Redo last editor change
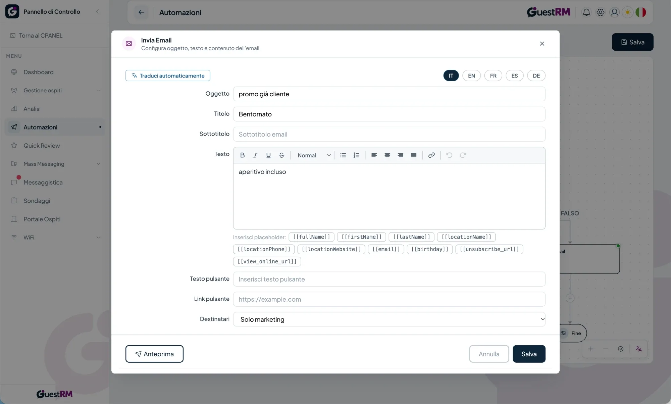Viewport: 671px width, 404px height. [x=463, y=155]
